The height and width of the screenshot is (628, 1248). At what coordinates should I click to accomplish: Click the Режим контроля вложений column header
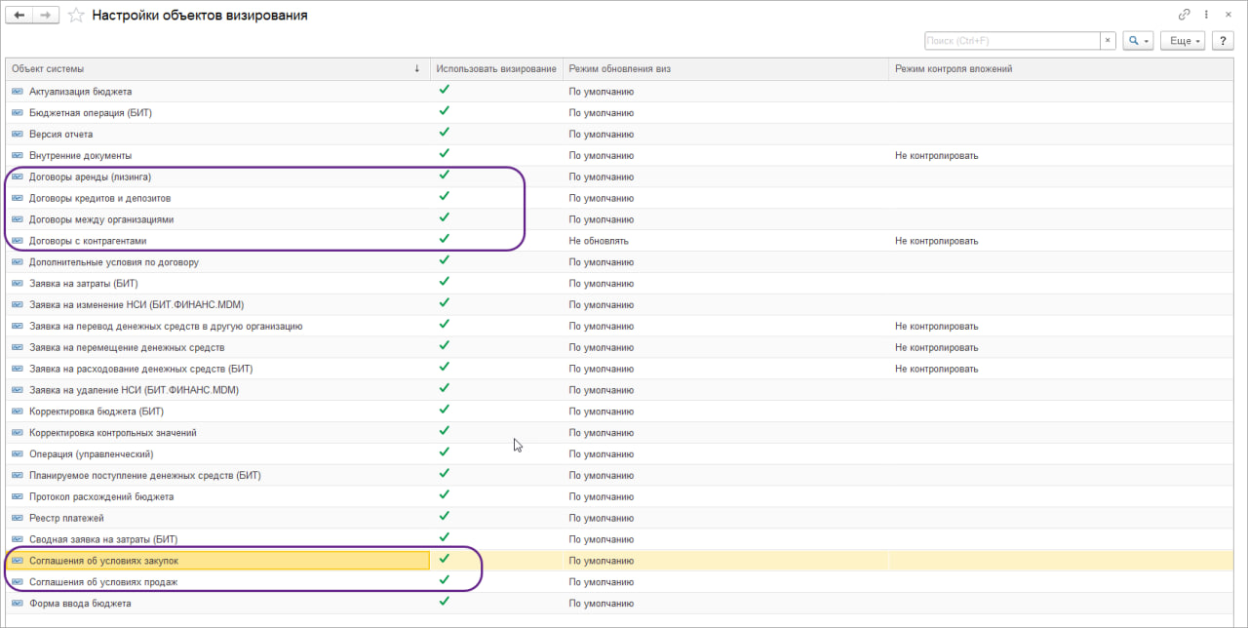coord(954,69)
